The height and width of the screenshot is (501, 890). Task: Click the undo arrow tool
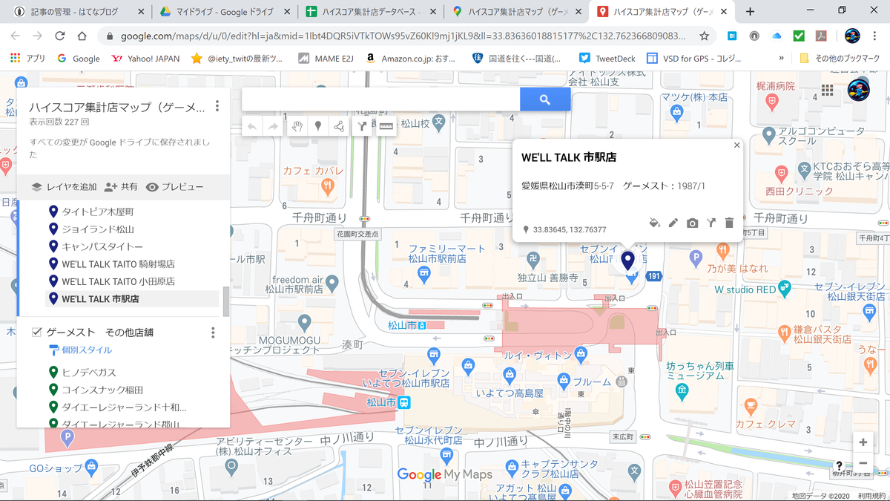(252, 126)
